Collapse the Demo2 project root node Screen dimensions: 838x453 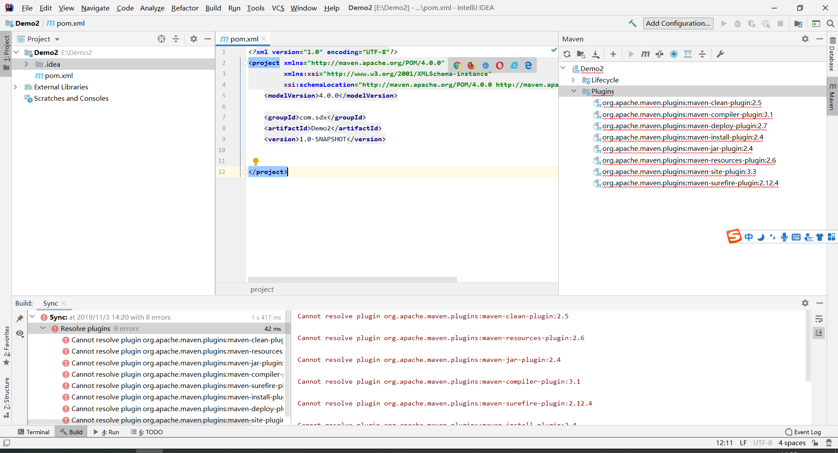[x=16, y=52]
